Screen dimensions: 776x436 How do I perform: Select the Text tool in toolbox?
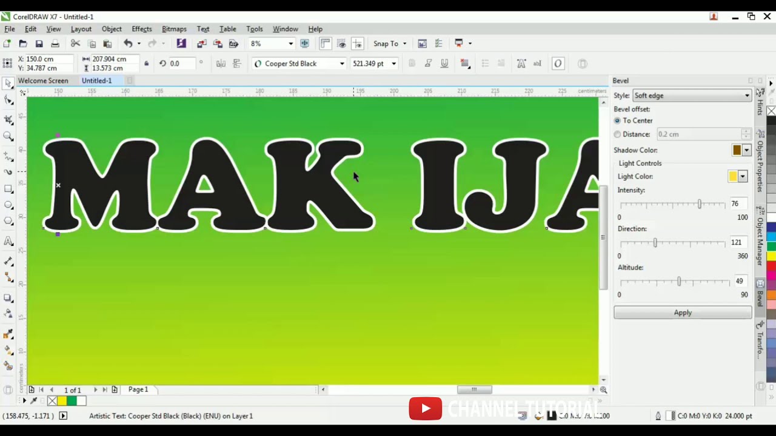pos(8,241)
